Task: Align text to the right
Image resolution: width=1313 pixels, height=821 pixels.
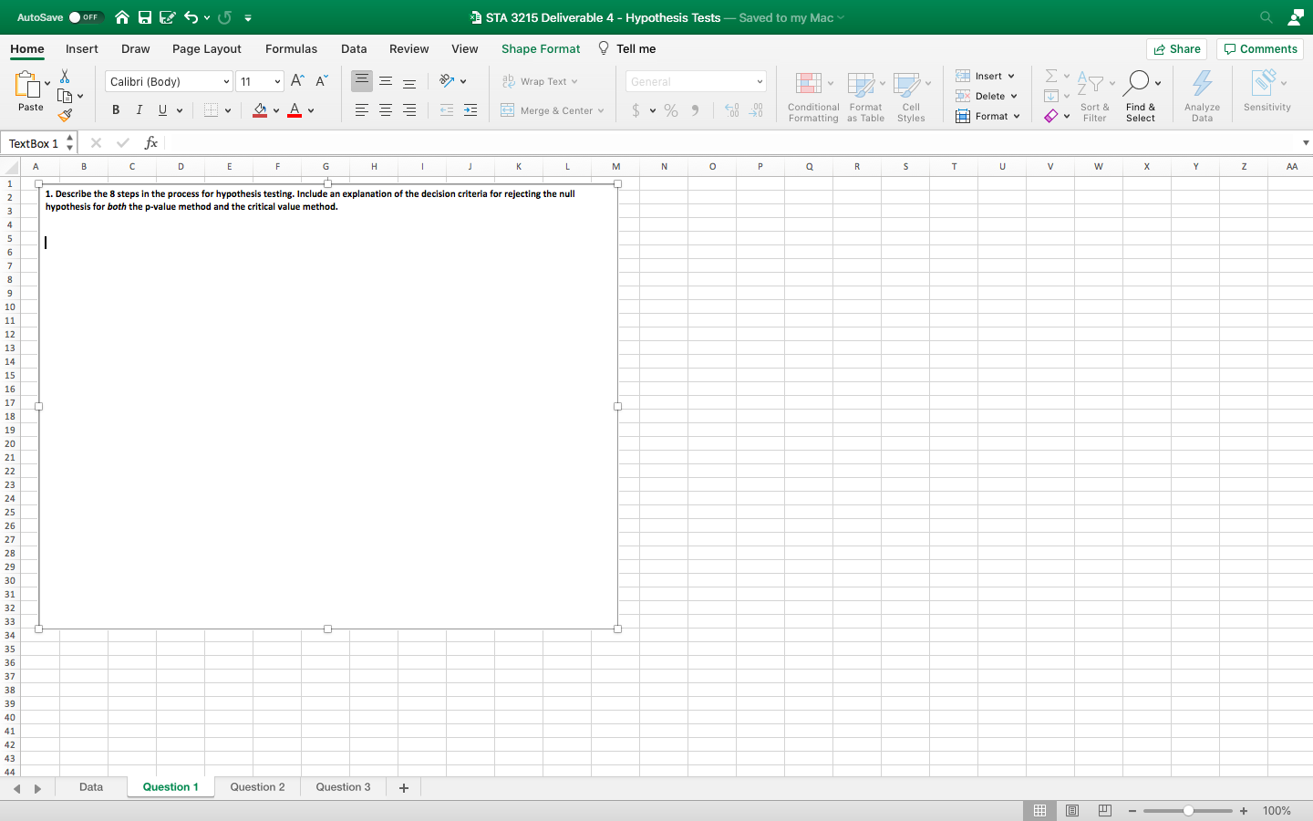Action: coord(409,110)
